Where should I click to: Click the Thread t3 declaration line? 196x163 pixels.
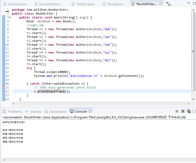72,45
